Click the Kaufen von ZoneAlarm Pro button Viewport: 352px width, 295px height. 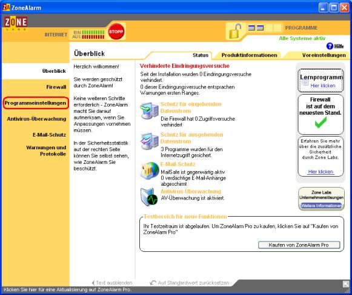[299, 245]
